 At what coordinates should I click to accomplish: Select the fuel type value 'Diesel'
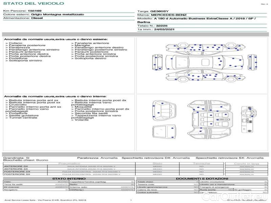click(37, 18)
